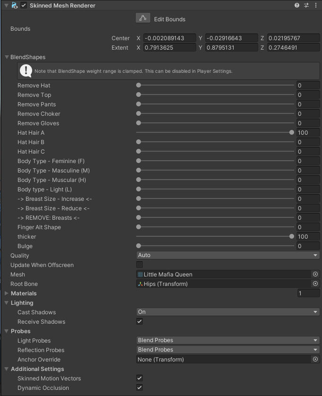Open the Quality dropdown
322x396 pixels.
coord(227,255)
